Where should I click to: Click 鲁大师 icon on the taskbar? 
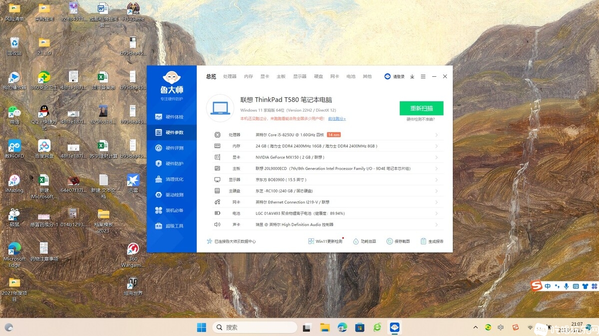[x=395, y=327]
